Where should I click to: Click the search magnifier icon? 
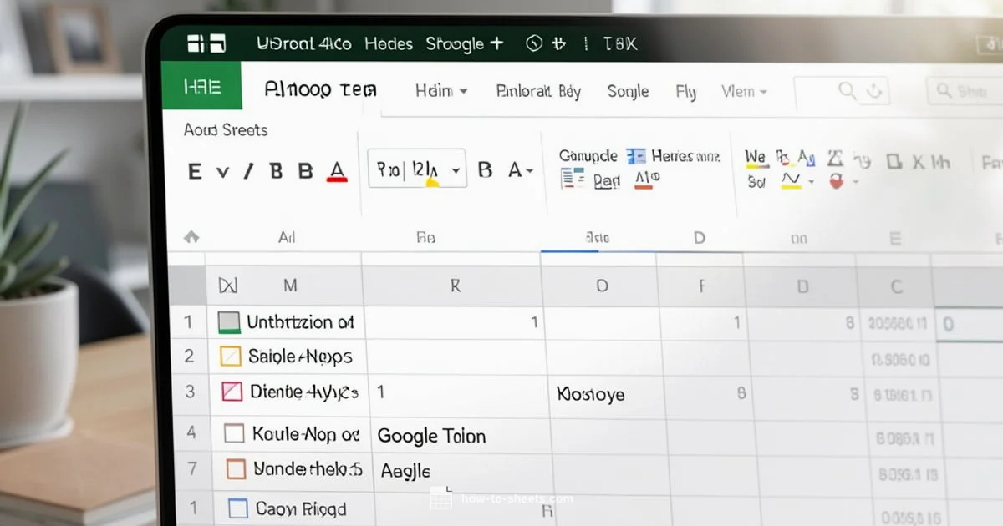[847, 89]
